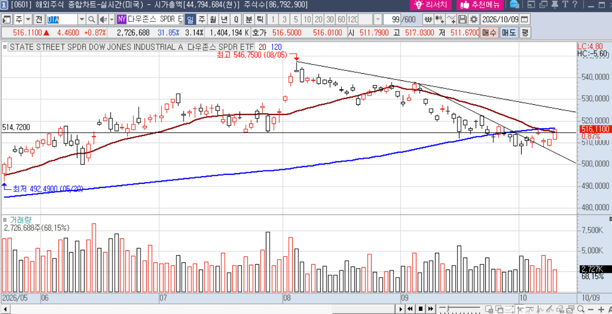The image size is (612, 314).
Task: Select the minute 분 chart toggle
Action: coord(249,20)
